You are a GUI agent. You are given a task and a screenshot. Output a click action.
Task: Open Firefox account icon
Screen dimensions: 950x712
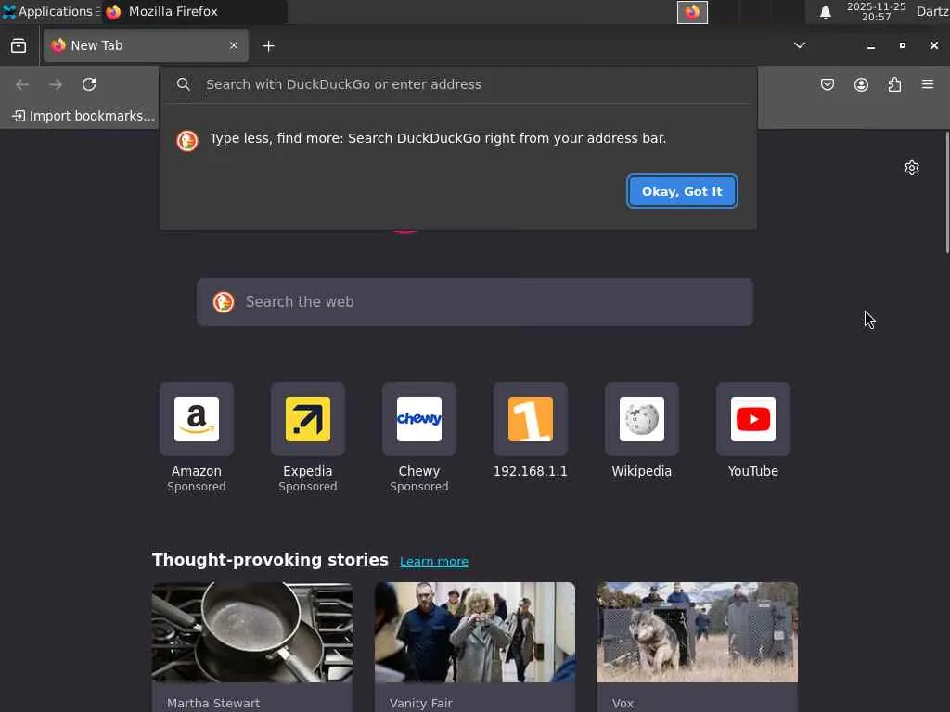coord(861,84)
